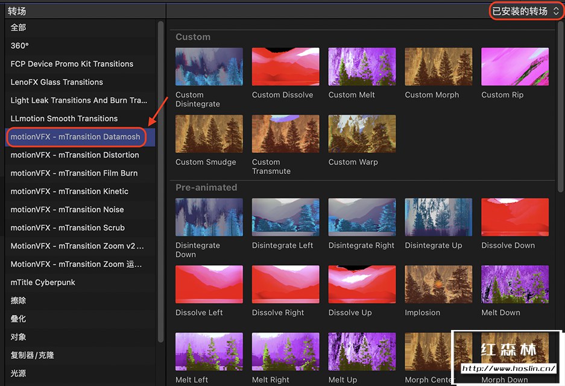The height and width of the screenshot is (386, 565).
Task: Select motionVFX - mTransition Datamosh category
Action: click(x=75, y=137)
